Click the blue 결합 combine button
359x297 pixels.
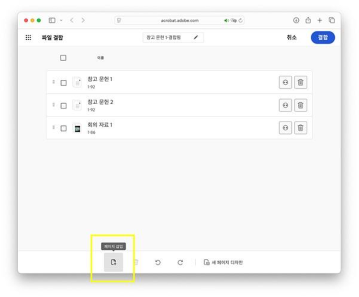pyautogui.click(x=323, y=37)
